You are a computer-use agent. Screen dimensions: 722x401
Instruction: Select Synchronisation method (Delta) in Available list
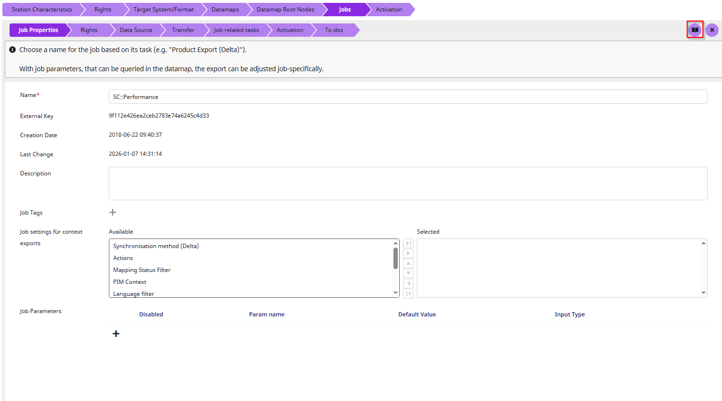click(x=156, y=246)
